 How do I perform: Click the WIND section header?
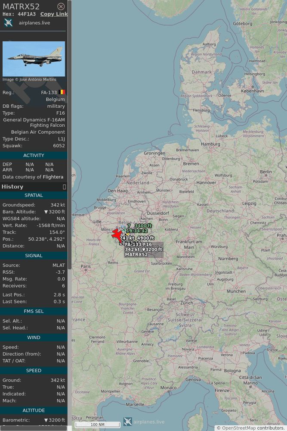point(34,337)
